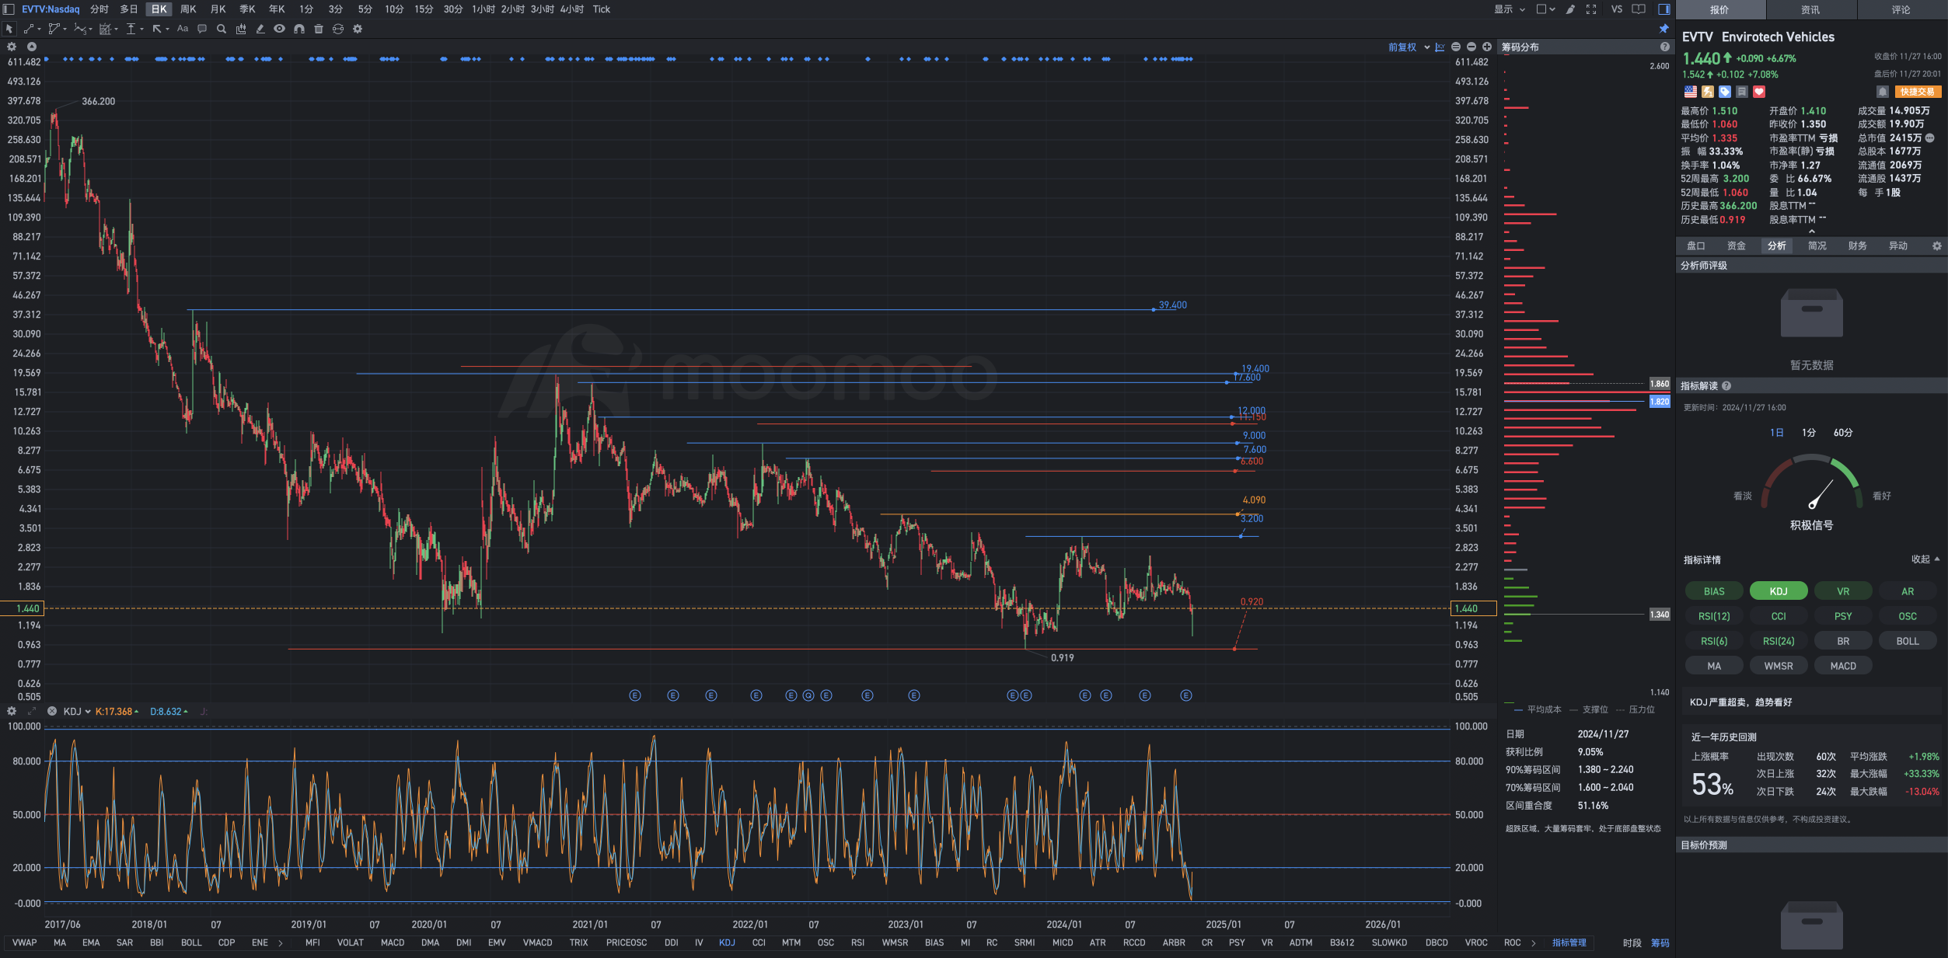Open price alert bell icon

[1883, 92]
